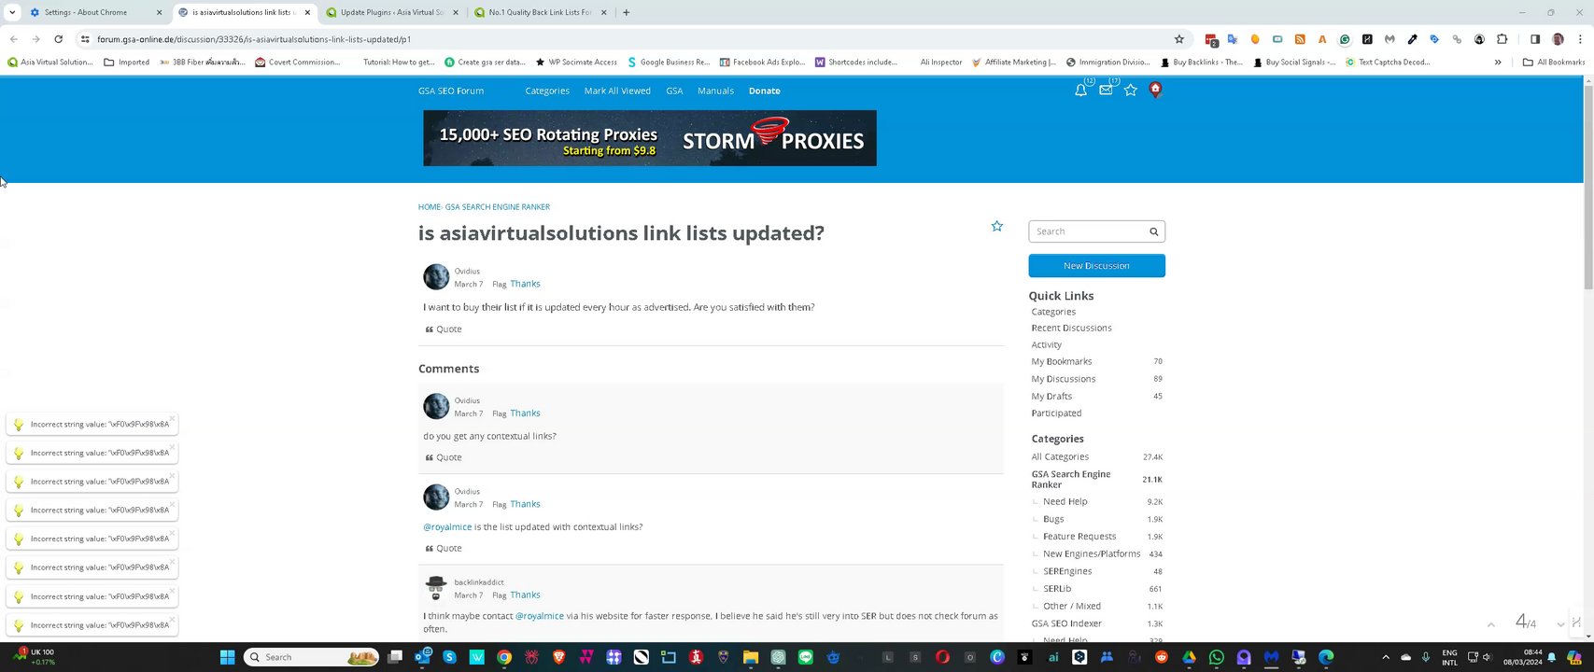Go to HOME breadcrumb
The image size is (1594, 672).
tap(429, 207)
